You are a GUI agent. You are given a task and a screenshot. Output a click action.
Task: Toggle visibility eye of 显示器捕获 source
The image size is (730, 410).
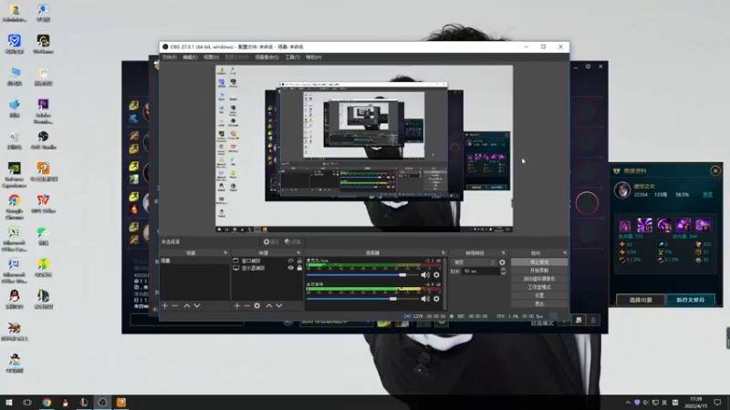point(290,268)
